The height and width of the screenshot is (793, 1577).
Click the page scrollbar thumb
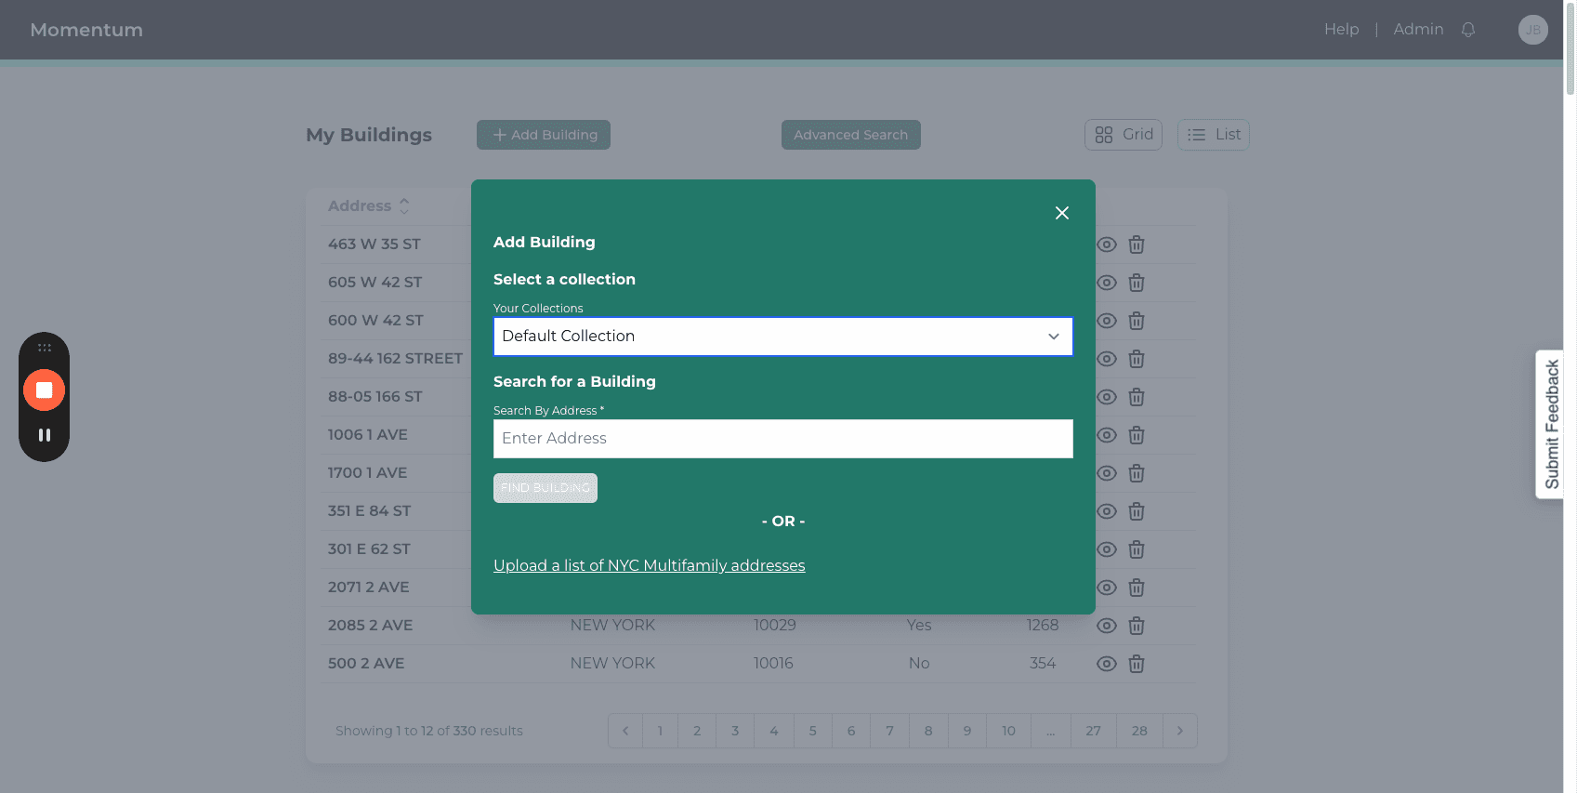coord(1570,48)
